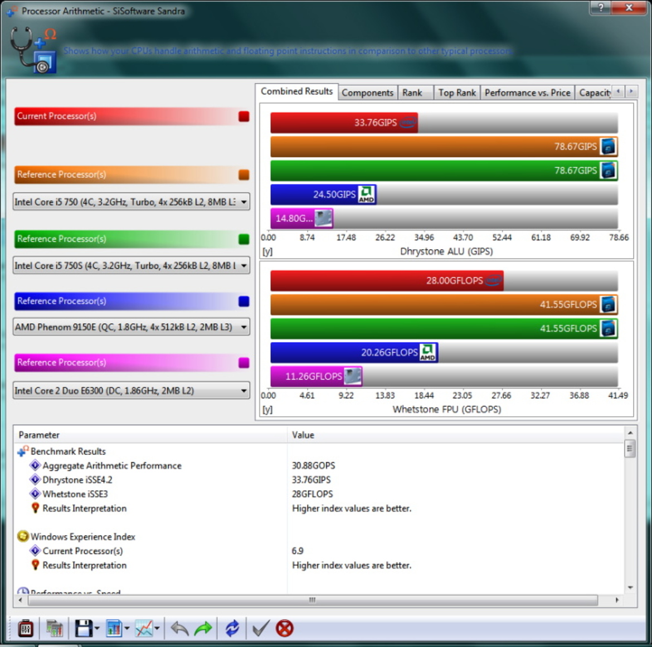Click the Windows Experience Index 6.9 value
Viewport: 652px width, 647px height.
coord(298,551)
